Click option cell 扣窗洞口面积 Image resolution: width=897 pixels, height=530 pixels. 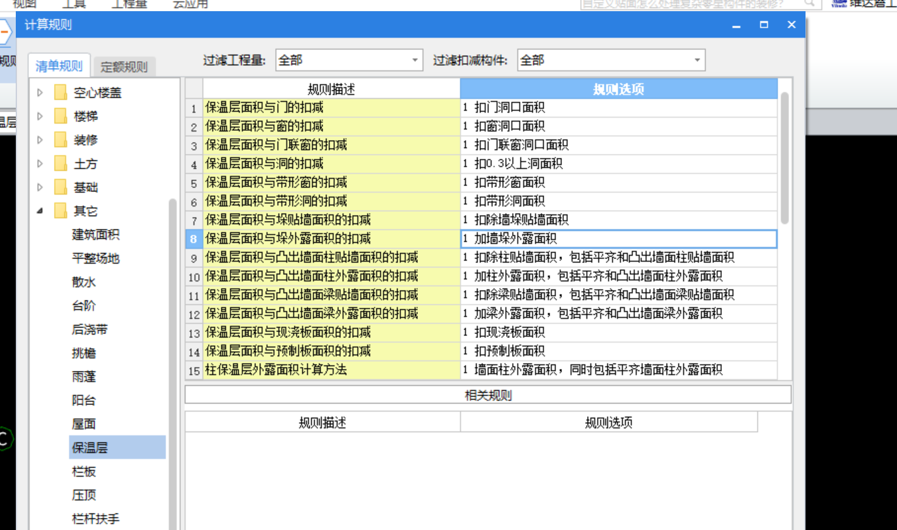pyautogui.click(x=619, y=126)
